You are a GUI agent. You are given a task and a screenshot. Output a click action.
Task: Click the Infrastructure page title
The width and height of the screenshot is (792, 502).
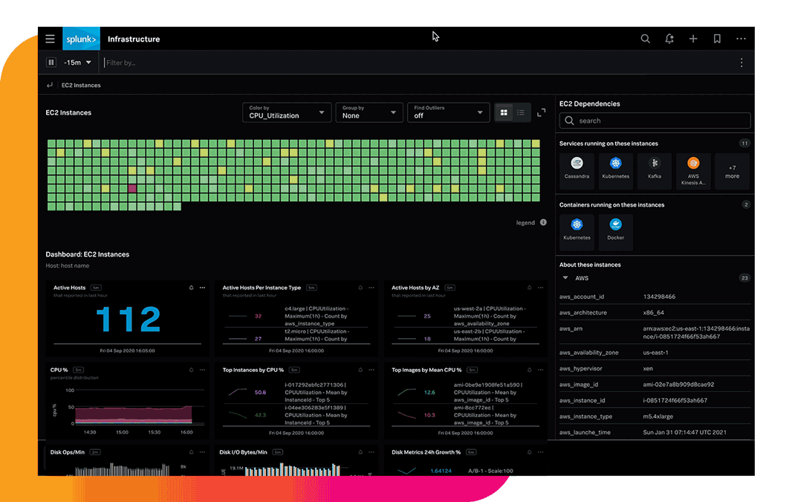coord(134,39)
